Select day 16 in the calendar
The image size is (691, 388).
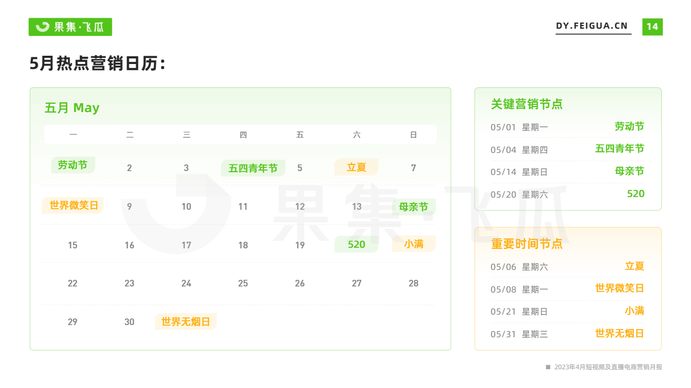point(129,245)
